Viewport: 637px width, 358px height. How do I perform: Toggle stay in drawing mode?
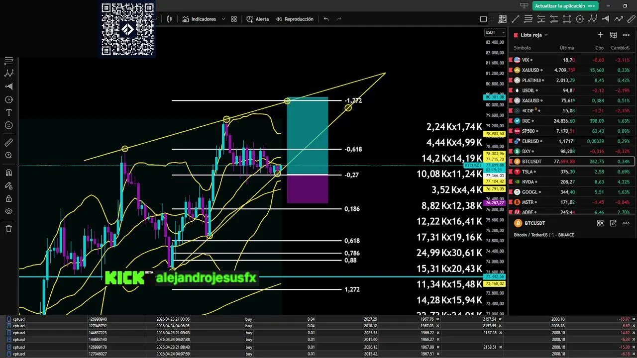[8, 185]
